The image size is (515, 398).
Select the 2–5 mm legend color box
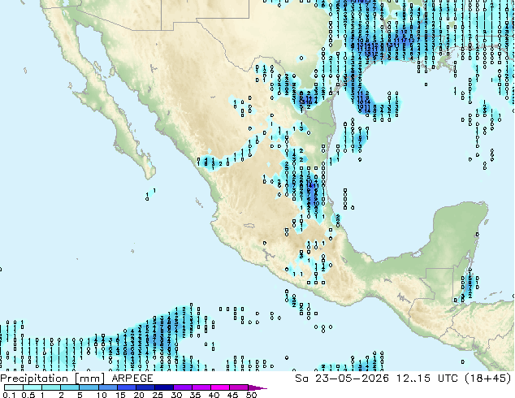(70, 387)
